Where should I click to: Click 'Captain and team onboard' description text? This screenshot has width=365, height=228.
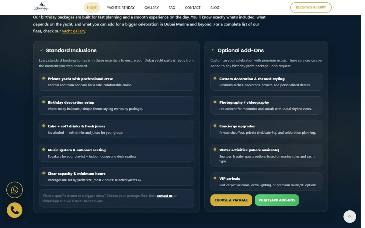90,85
